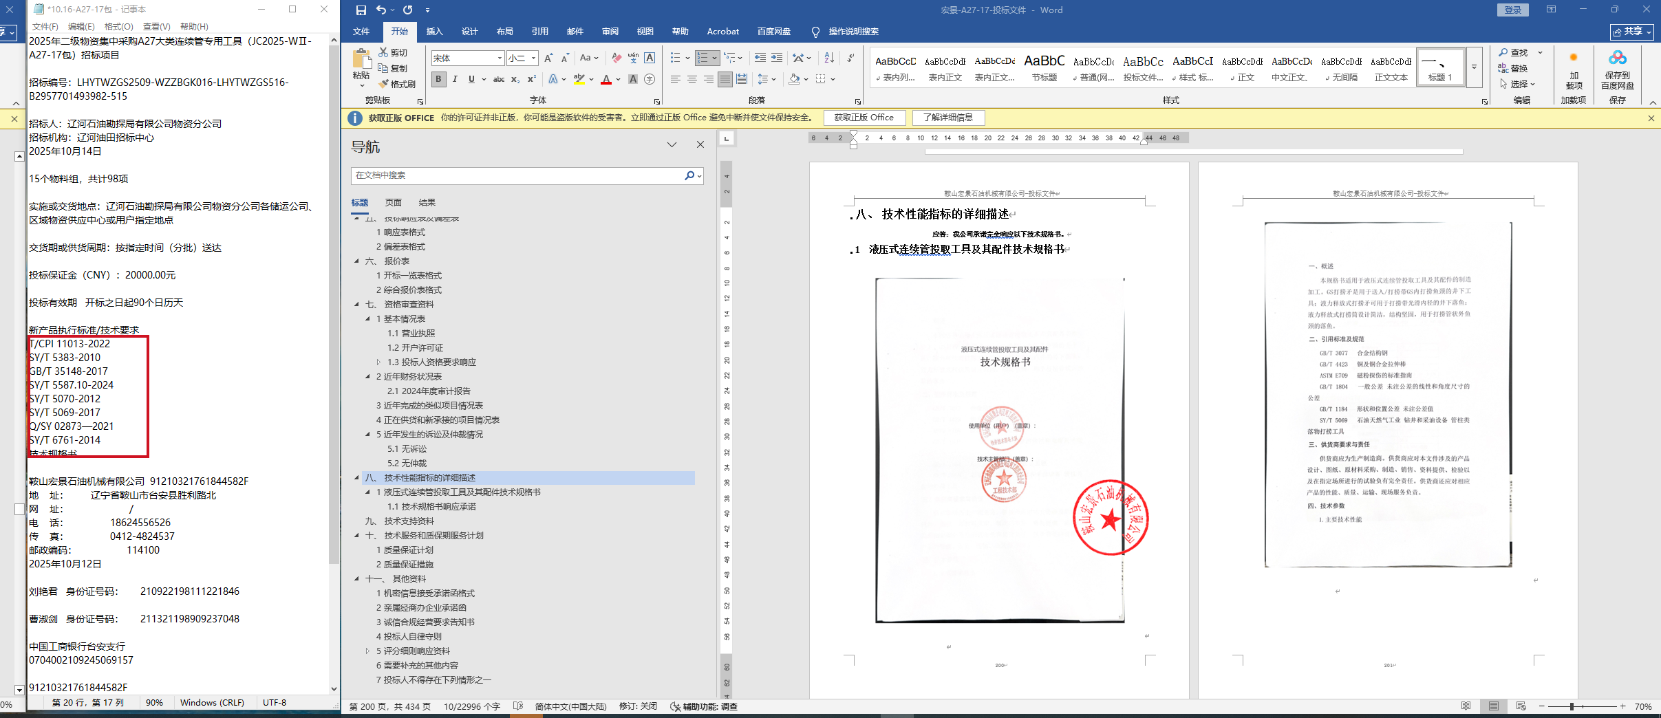Click the Clear Formatting eraser icon
The height and width of the screenshot is (718, 1661).
[617, 58]
